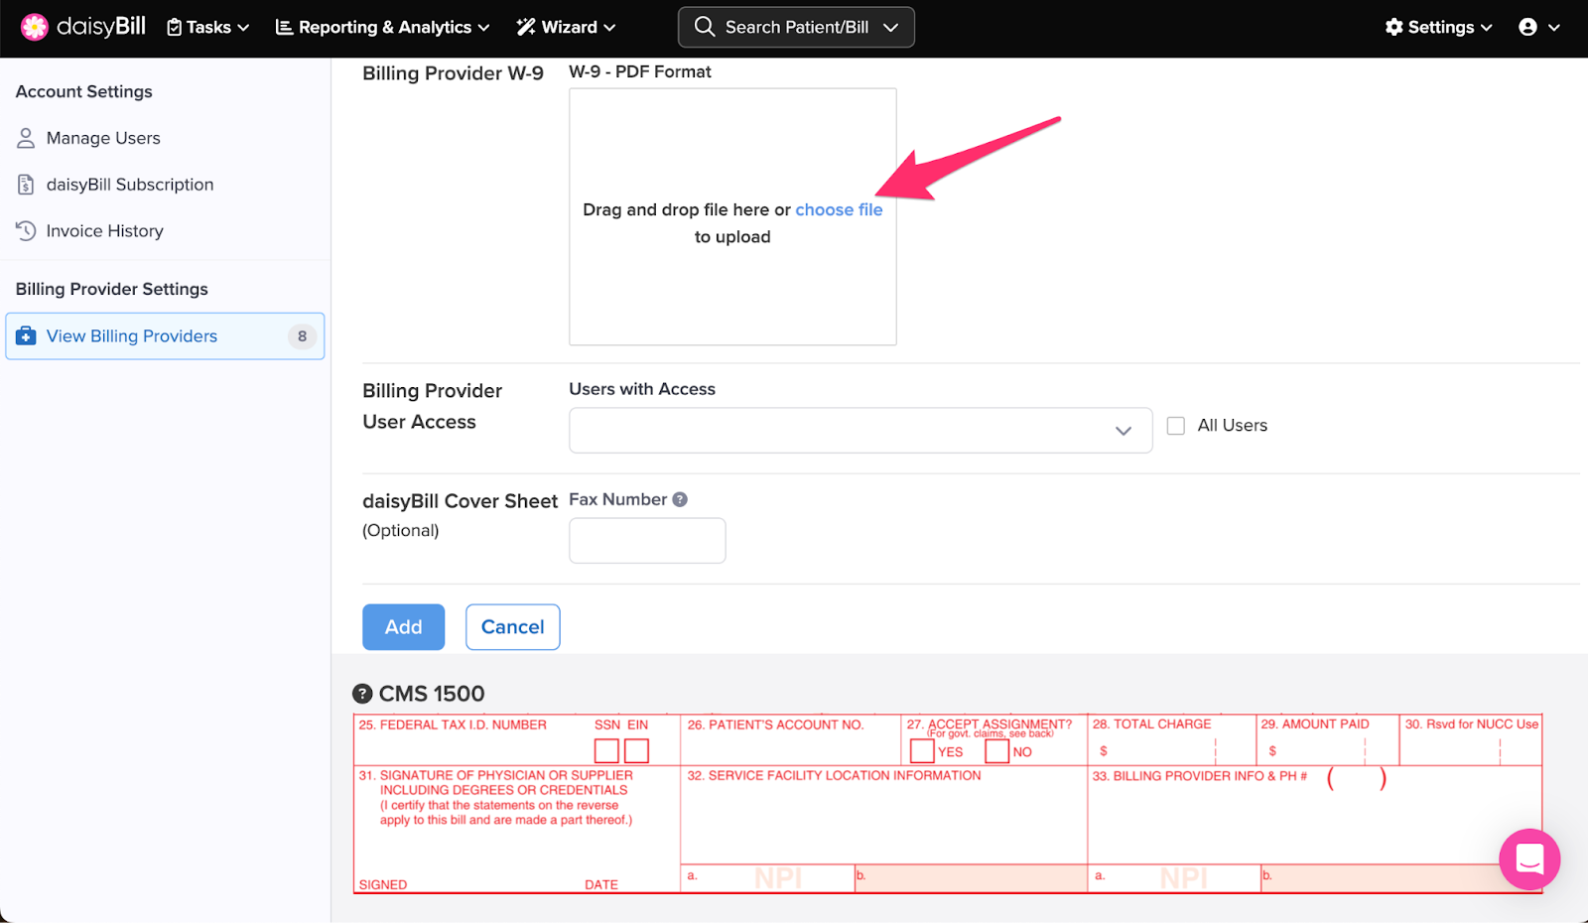Open Reporting & Analytics menu
The height and width of the screenshot is (923, 1588).
(382, 27)
